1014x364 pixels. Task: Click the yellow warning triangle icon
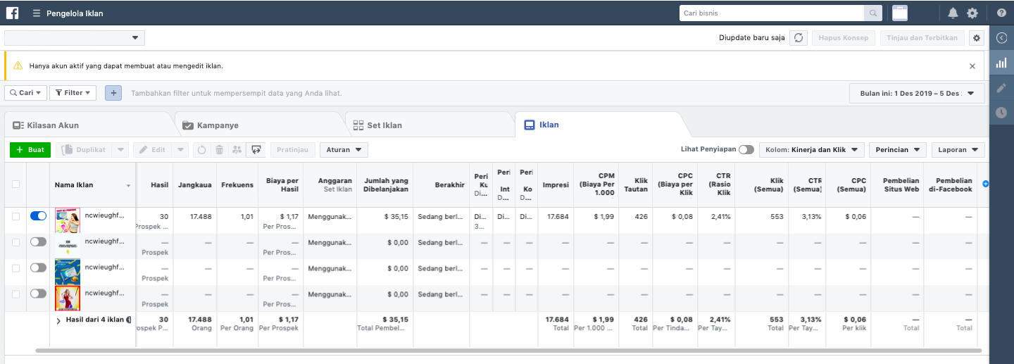(18, 65)
